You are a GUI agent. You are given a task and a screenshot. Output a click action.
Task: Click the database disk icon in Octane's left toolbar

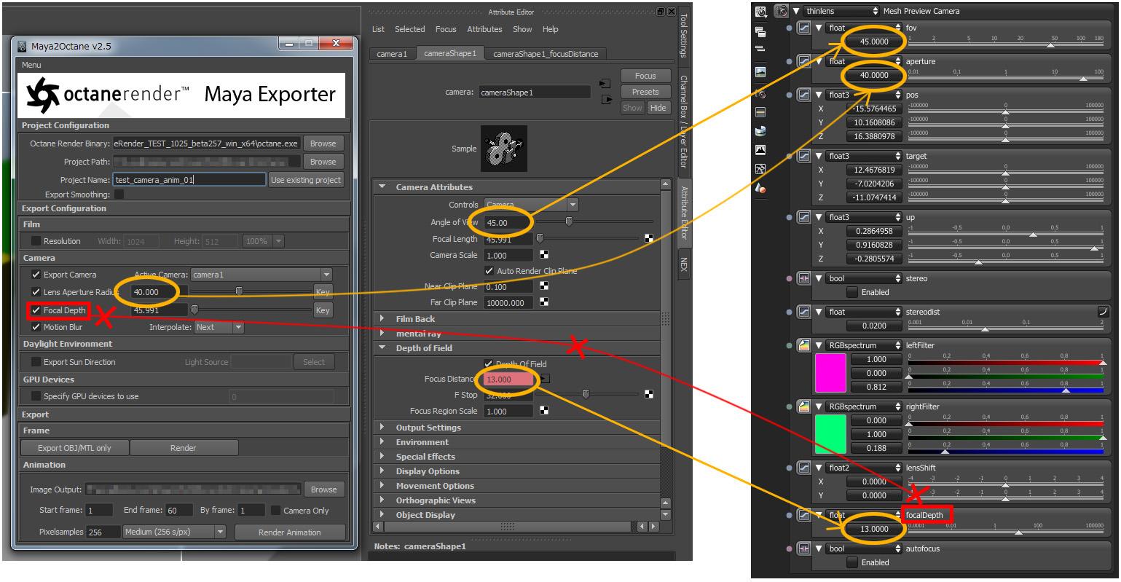(x=760, y=131)
